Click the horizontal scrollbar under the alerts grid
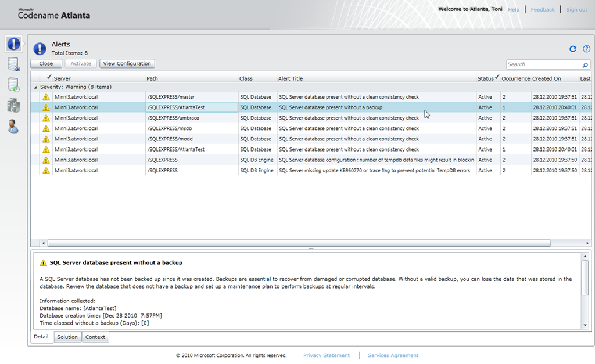595x364 pixels. click(x=299, y=243)
